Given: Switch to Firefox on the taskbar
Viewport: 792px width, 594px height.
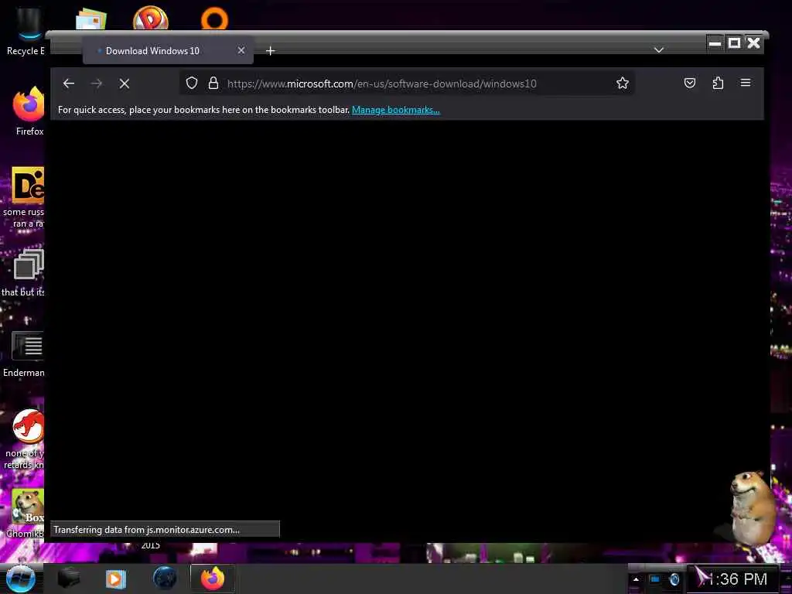Looking at the screenshot, I should (x=213, y=579).
